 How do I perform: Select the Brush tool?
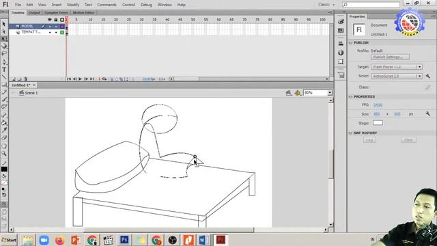pyautogui.click(x=4, y=100)
